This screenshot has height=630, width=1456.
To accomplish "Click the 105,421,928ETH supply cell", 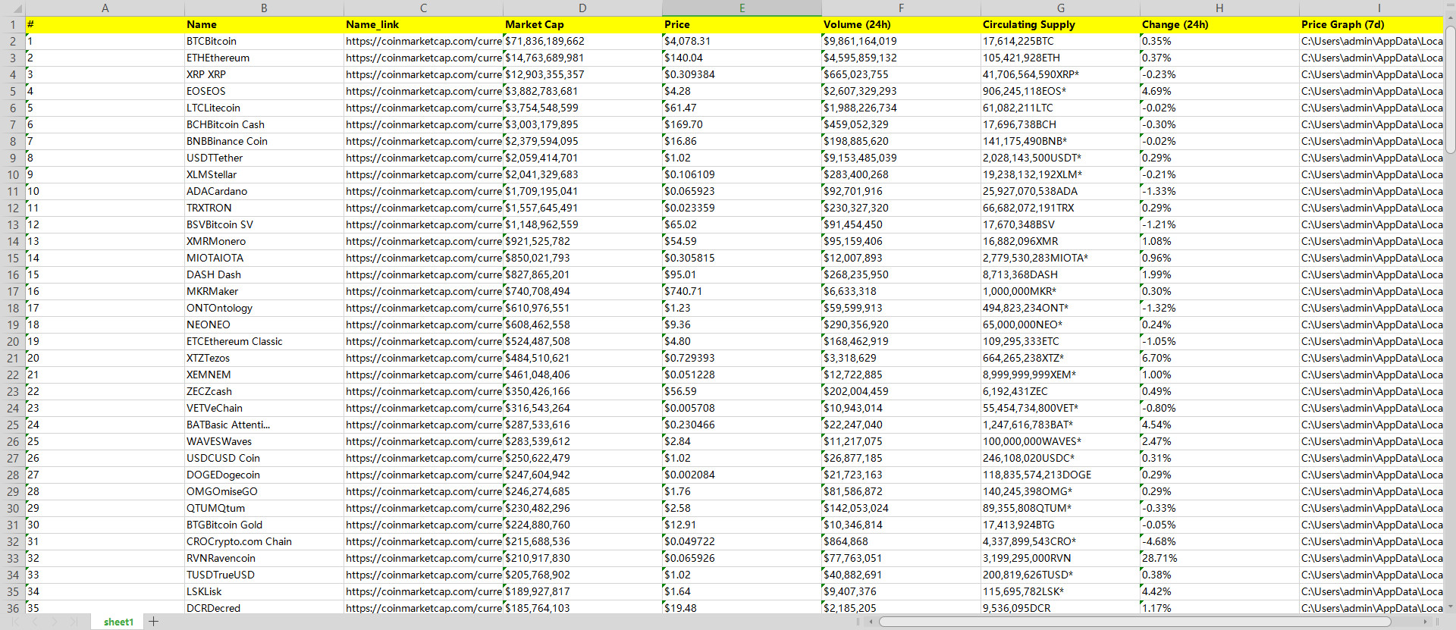I will click(x=1060, y=58).
